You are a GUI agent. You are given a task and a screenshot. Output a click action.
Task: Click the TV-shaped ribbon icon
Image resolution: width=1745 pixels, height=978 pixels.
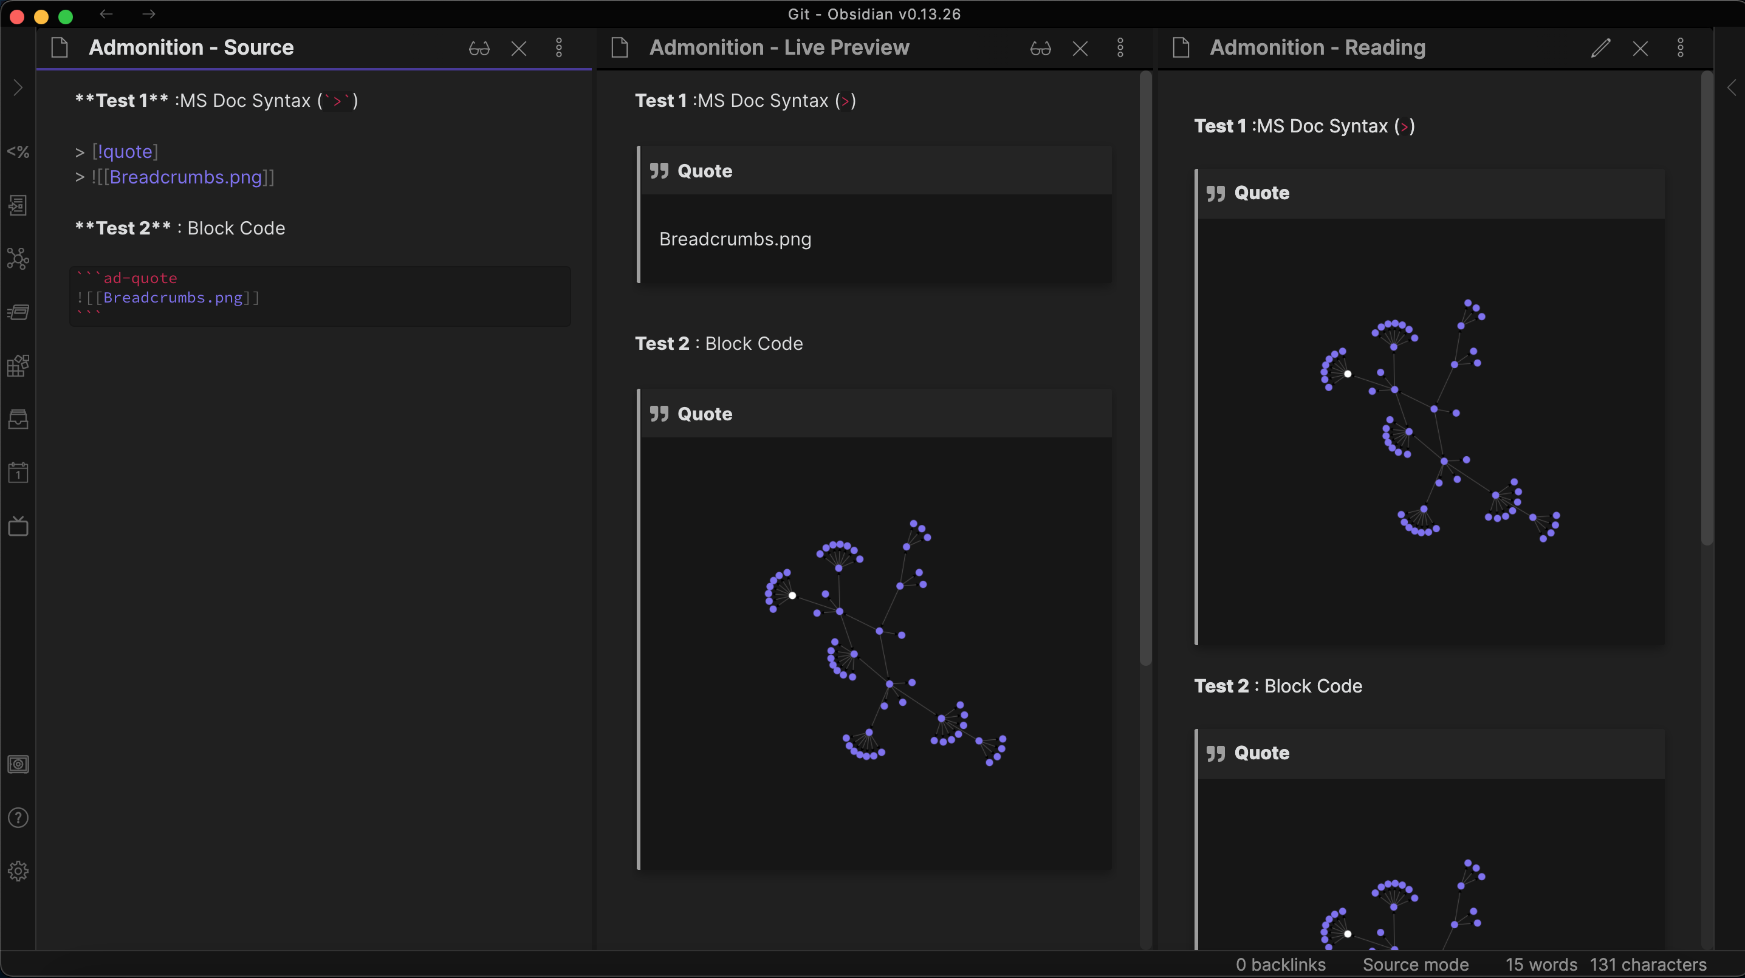click(x=18, y=526)
